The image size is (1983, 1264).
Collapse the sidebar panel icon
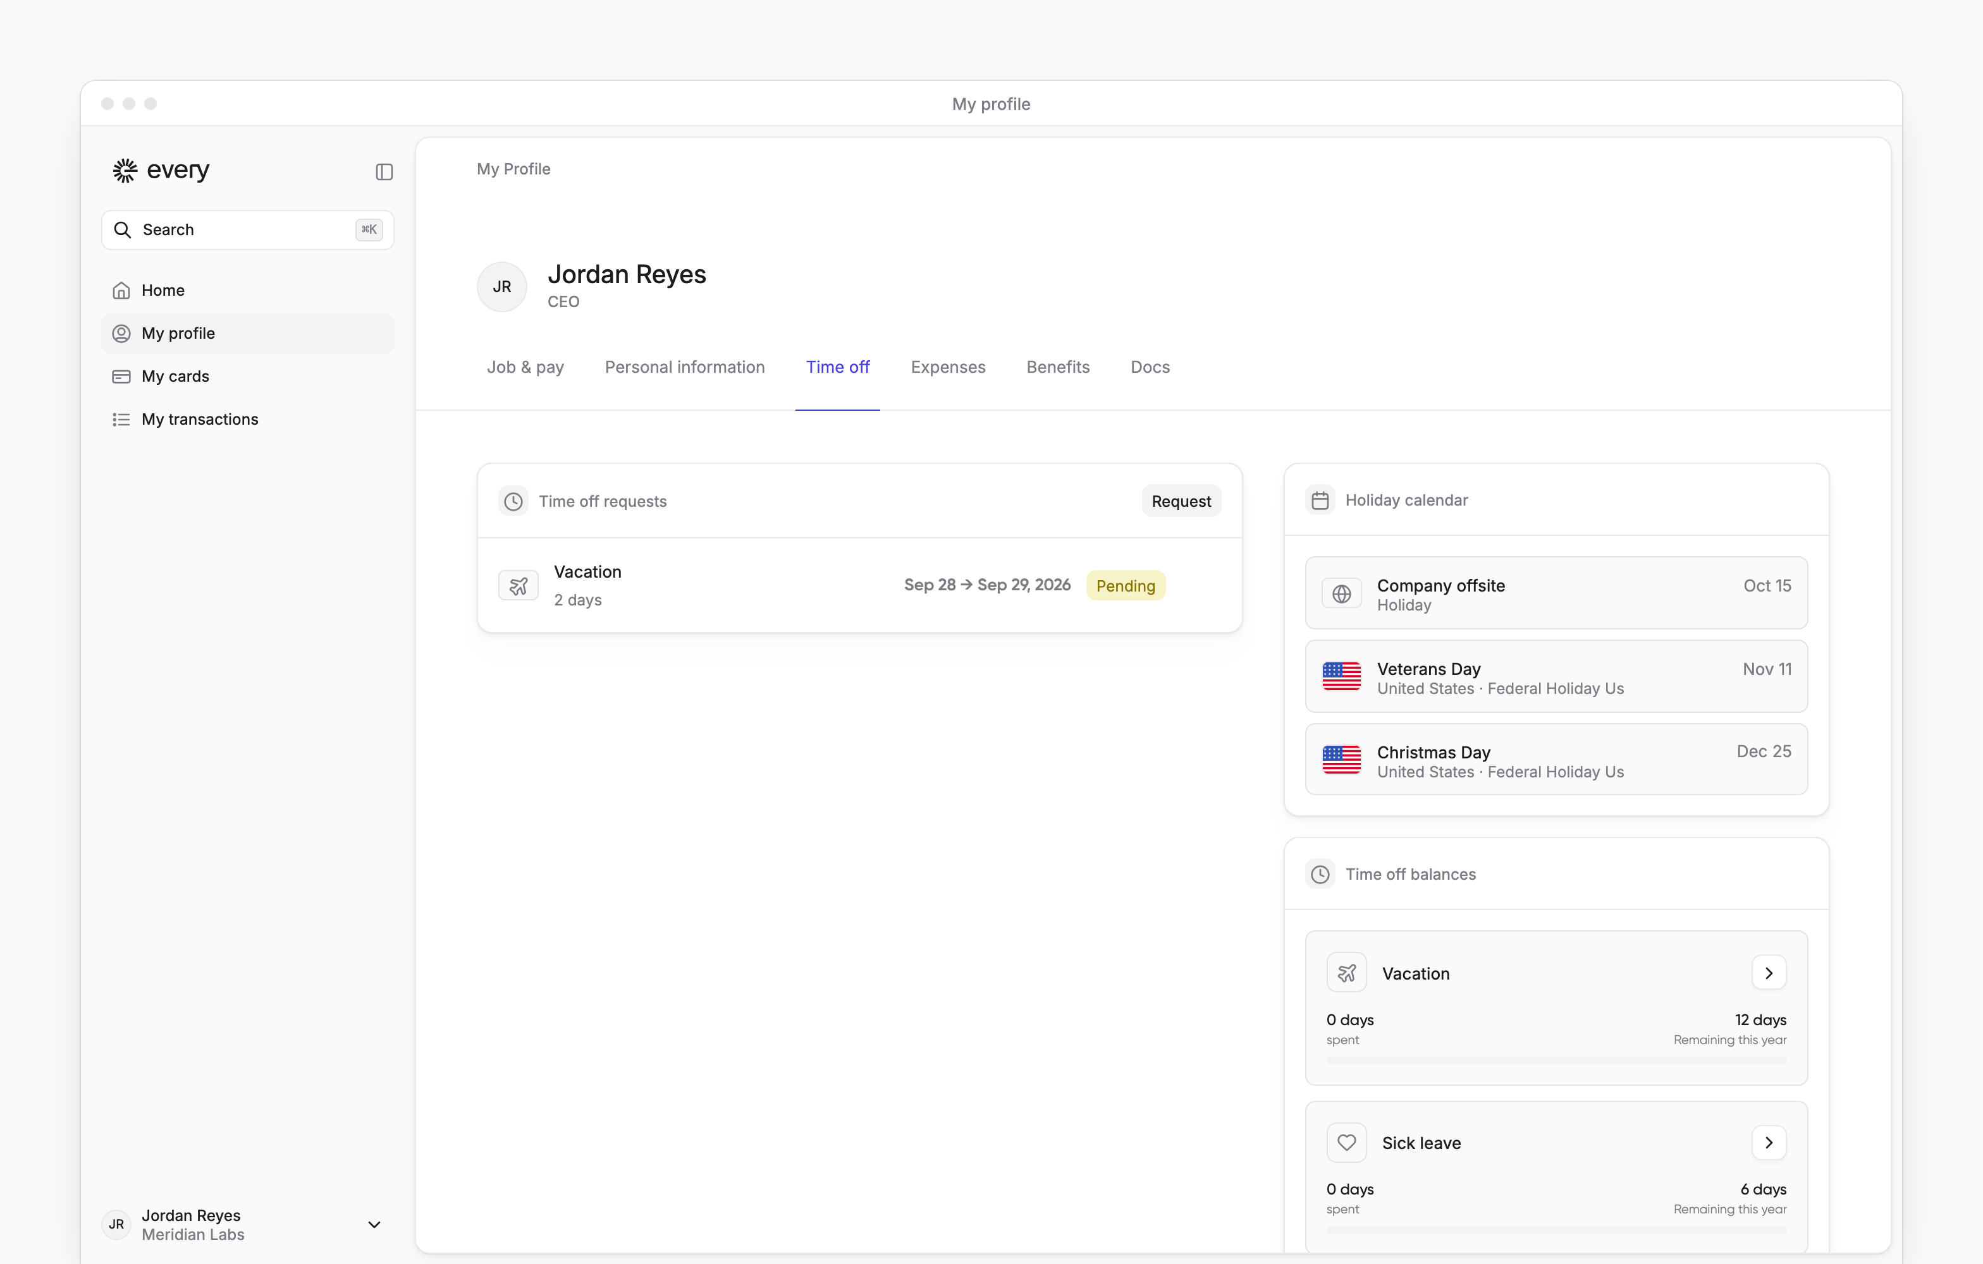coord(384,171)
